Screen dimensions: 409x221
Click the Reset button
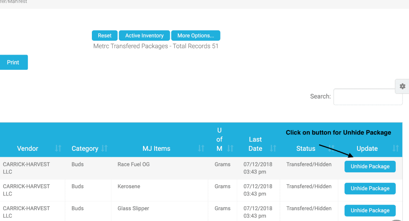[x=105, y=36]
